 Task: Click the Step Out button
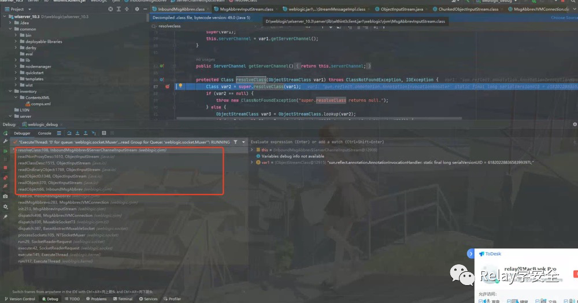point(85,133)
